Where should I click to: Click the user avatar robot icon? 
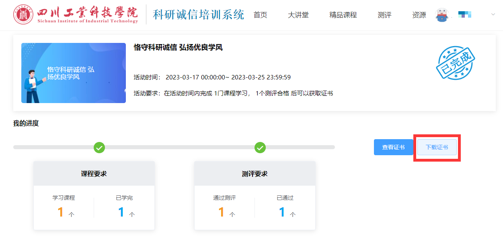click(441, 15)
